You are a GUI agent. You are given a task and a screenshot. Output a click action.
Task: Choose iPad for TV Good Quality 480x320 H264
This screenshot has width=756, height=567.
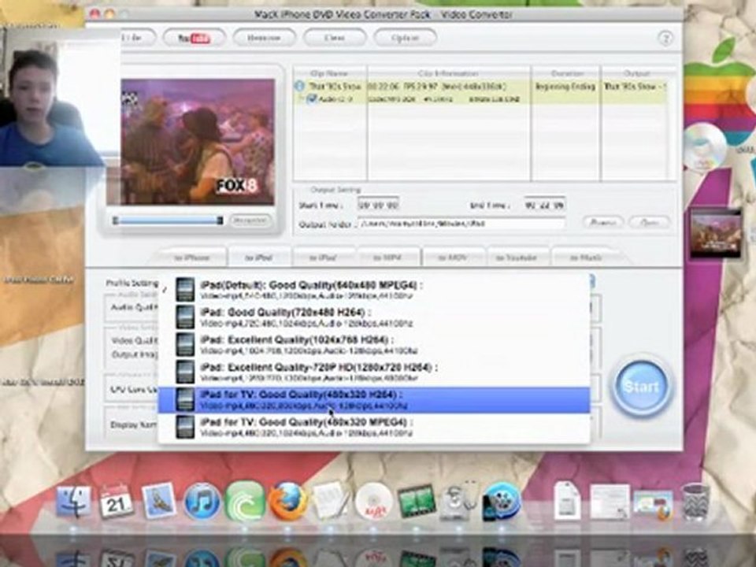pyautogui.click(x=374, y=400)
